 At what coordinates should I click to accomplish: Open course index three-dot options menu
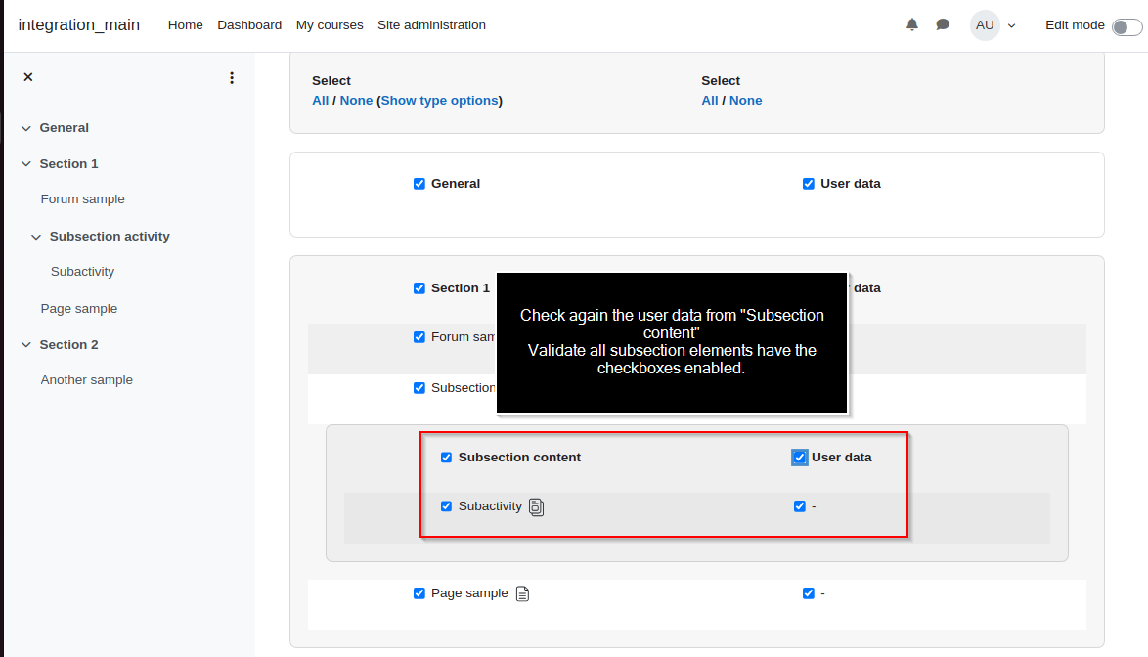pos(232,77)
